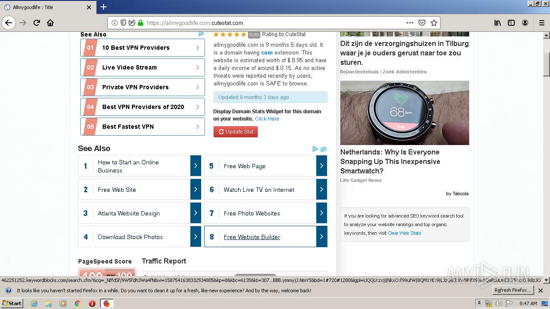
Task: Open Download Stock Photos link
Action: pyautogui.click(x=130, y=237)
